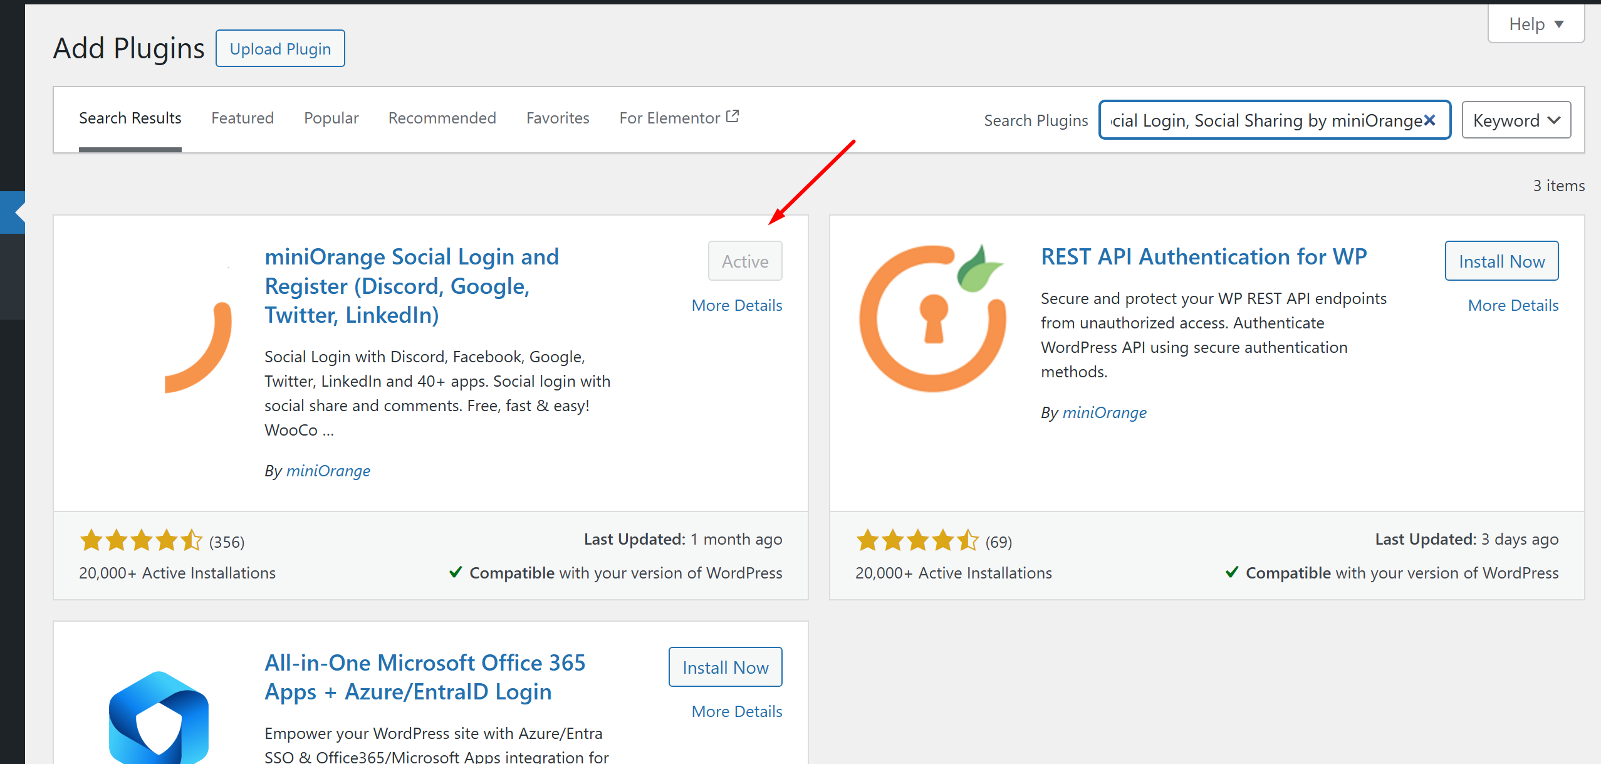
Task: Open the Keyword search type dropdown
Action: 1515,120
